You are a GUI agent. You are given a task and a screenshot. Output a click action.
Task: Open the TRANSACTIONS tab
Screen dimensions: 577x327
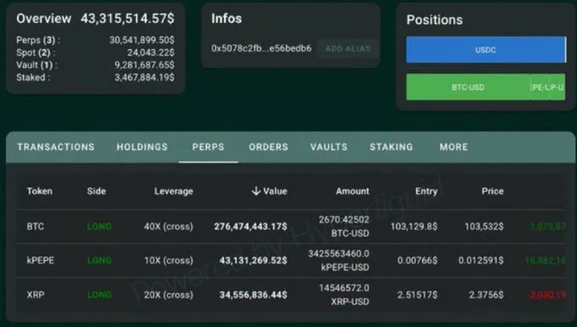[x=56, y=147]
